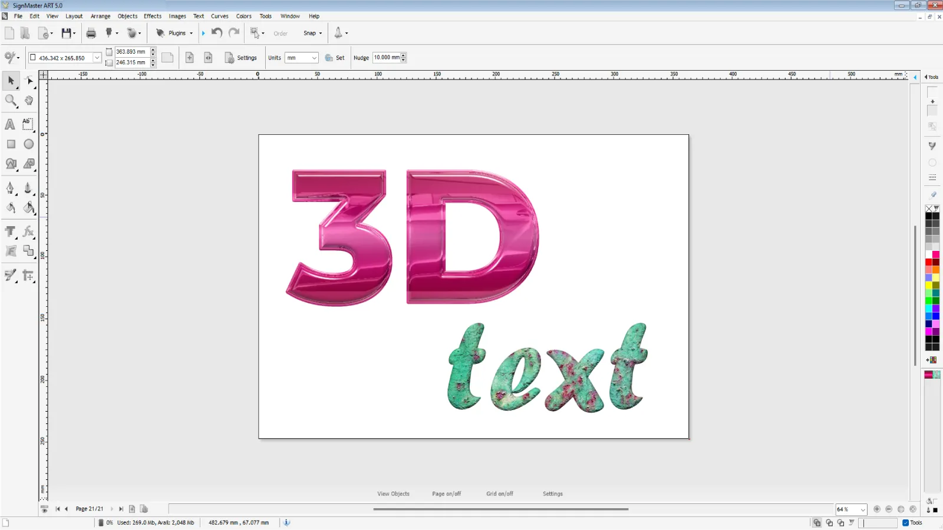The width and height of the screenshot is (943, 530).
Task: Activate the Zoom magnifier tool
Action: coord(11,101)
